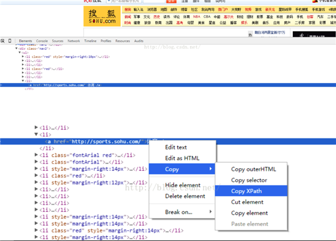Select the highlighted sports.sohu.com anchor row

tap(90, 141)
